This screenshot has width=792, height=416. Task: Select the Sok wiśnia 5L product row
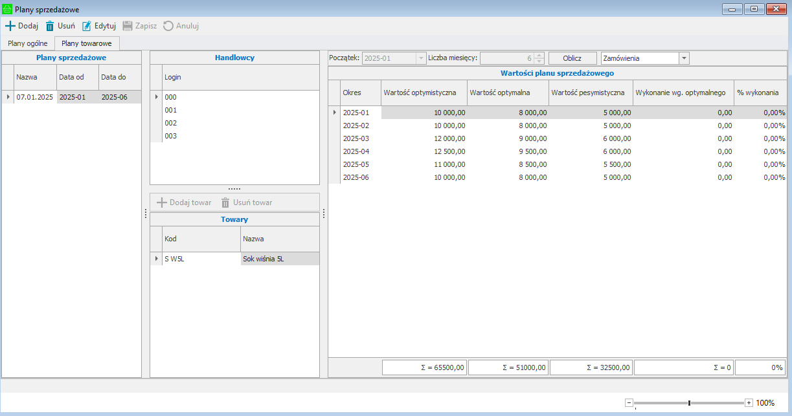coord(263,259)
